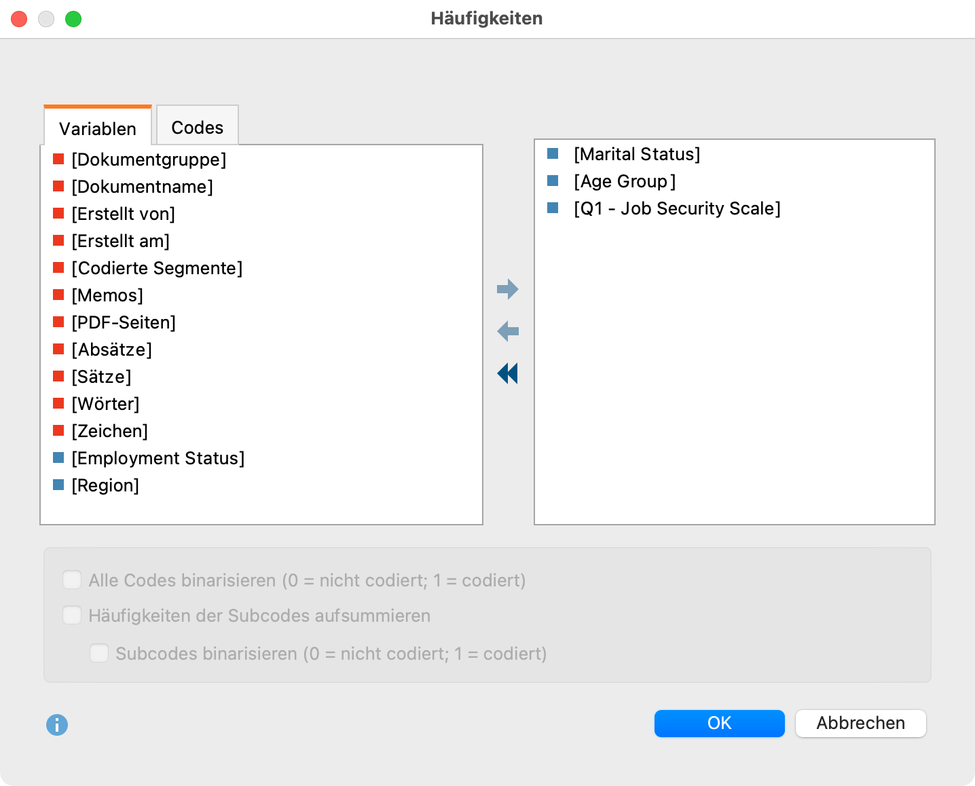This screenshot has width=975, height=786.
Task: Click blue square icon beside Q1 - Job Security Scale
Action: pyautogui.click(x=553, y=208)
